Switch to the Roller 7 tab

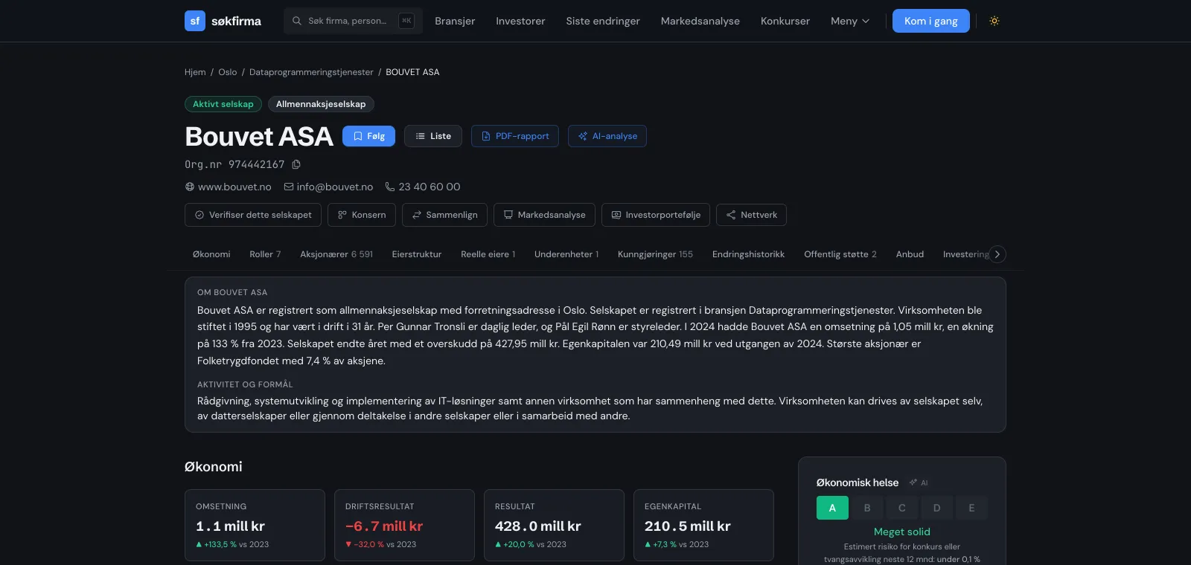tap(265, 254)
